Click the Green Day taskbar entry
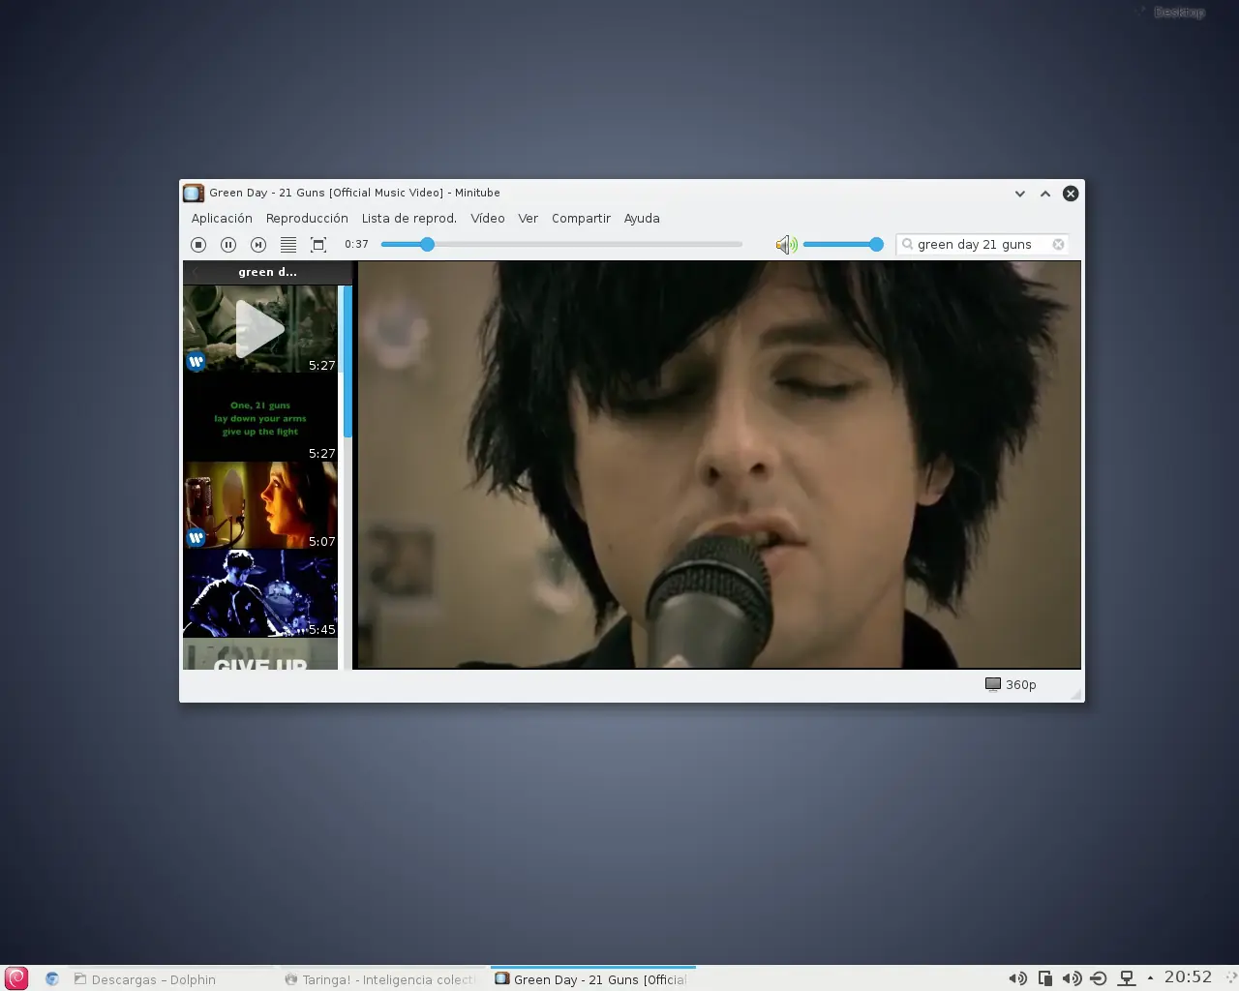 point(592,979)
